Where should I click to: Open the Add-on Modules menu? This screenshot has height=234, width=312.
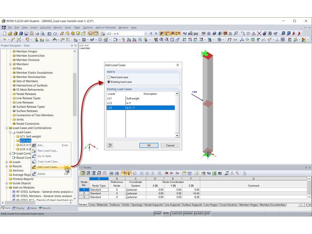(106, 28)
